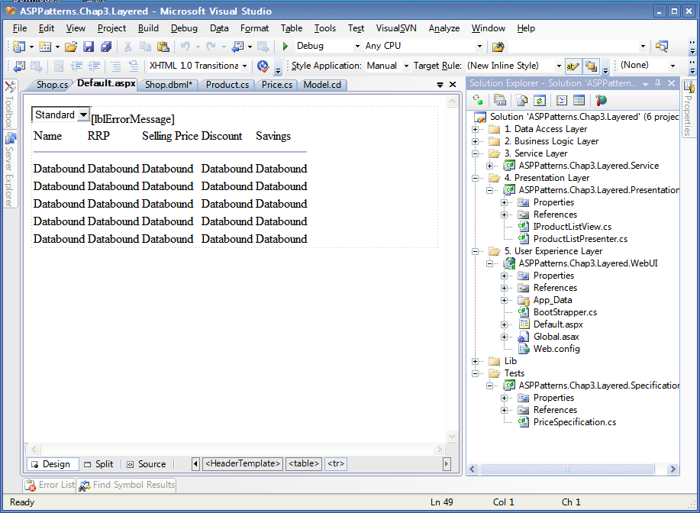Viewport: 700px width, 513px height.
Task: Click the Navigate Backward icon
Action: [x=238, y=46]
